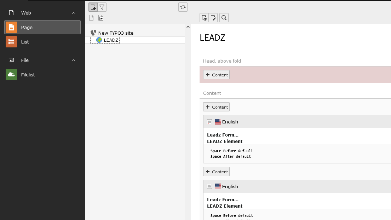Open the Page module
The image size is (391, 220).
tap(42, 27)
